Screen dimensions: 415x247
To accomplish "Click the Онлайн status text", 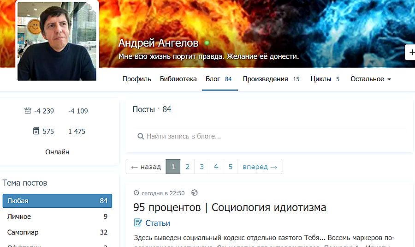I will [x=57, y=152].
